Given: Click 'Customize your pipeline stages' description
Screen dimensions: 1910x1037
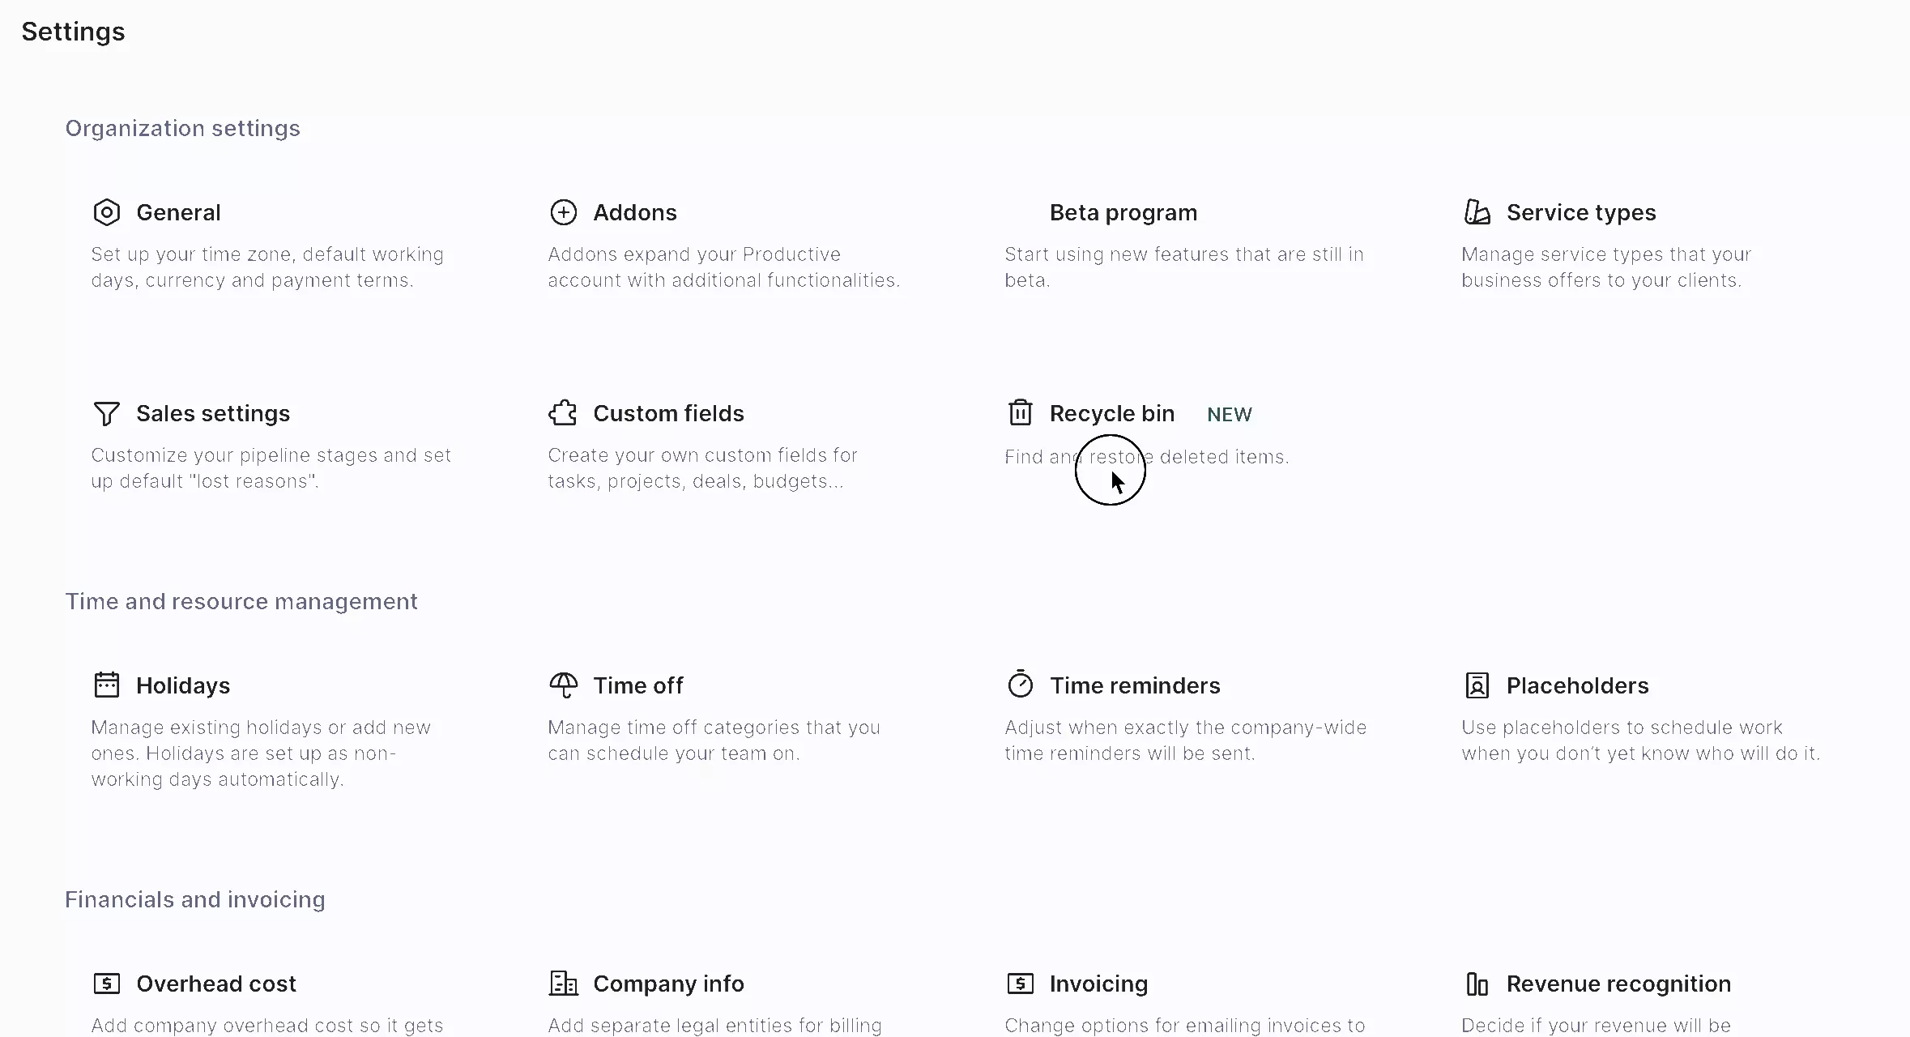Looking at the screenshot, I should point(271,468).
